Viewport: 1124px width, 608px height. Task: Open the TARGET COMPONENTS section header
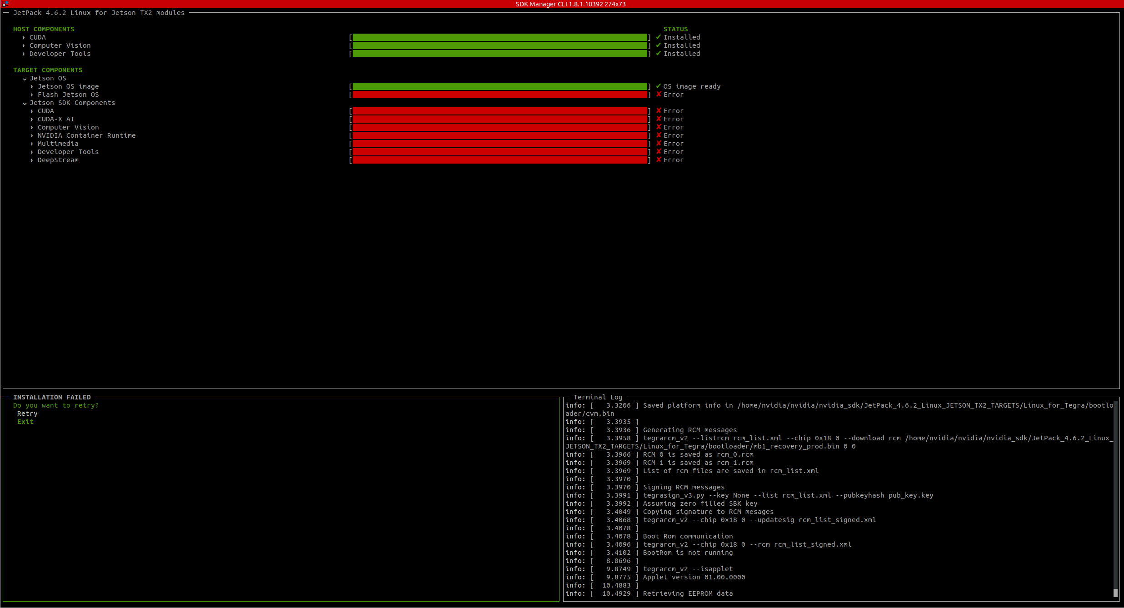tap(48, 70)
